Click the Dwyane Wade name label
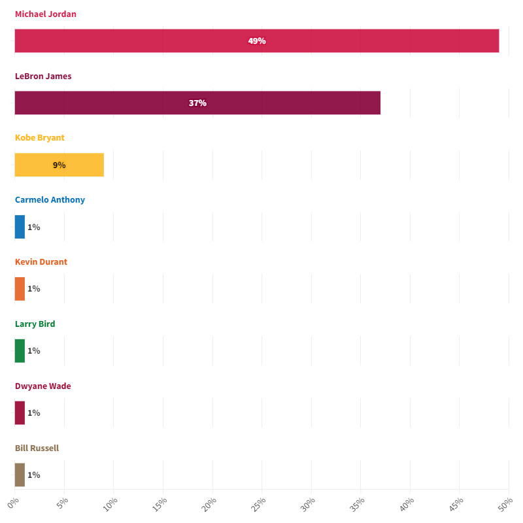 point(43,386)
